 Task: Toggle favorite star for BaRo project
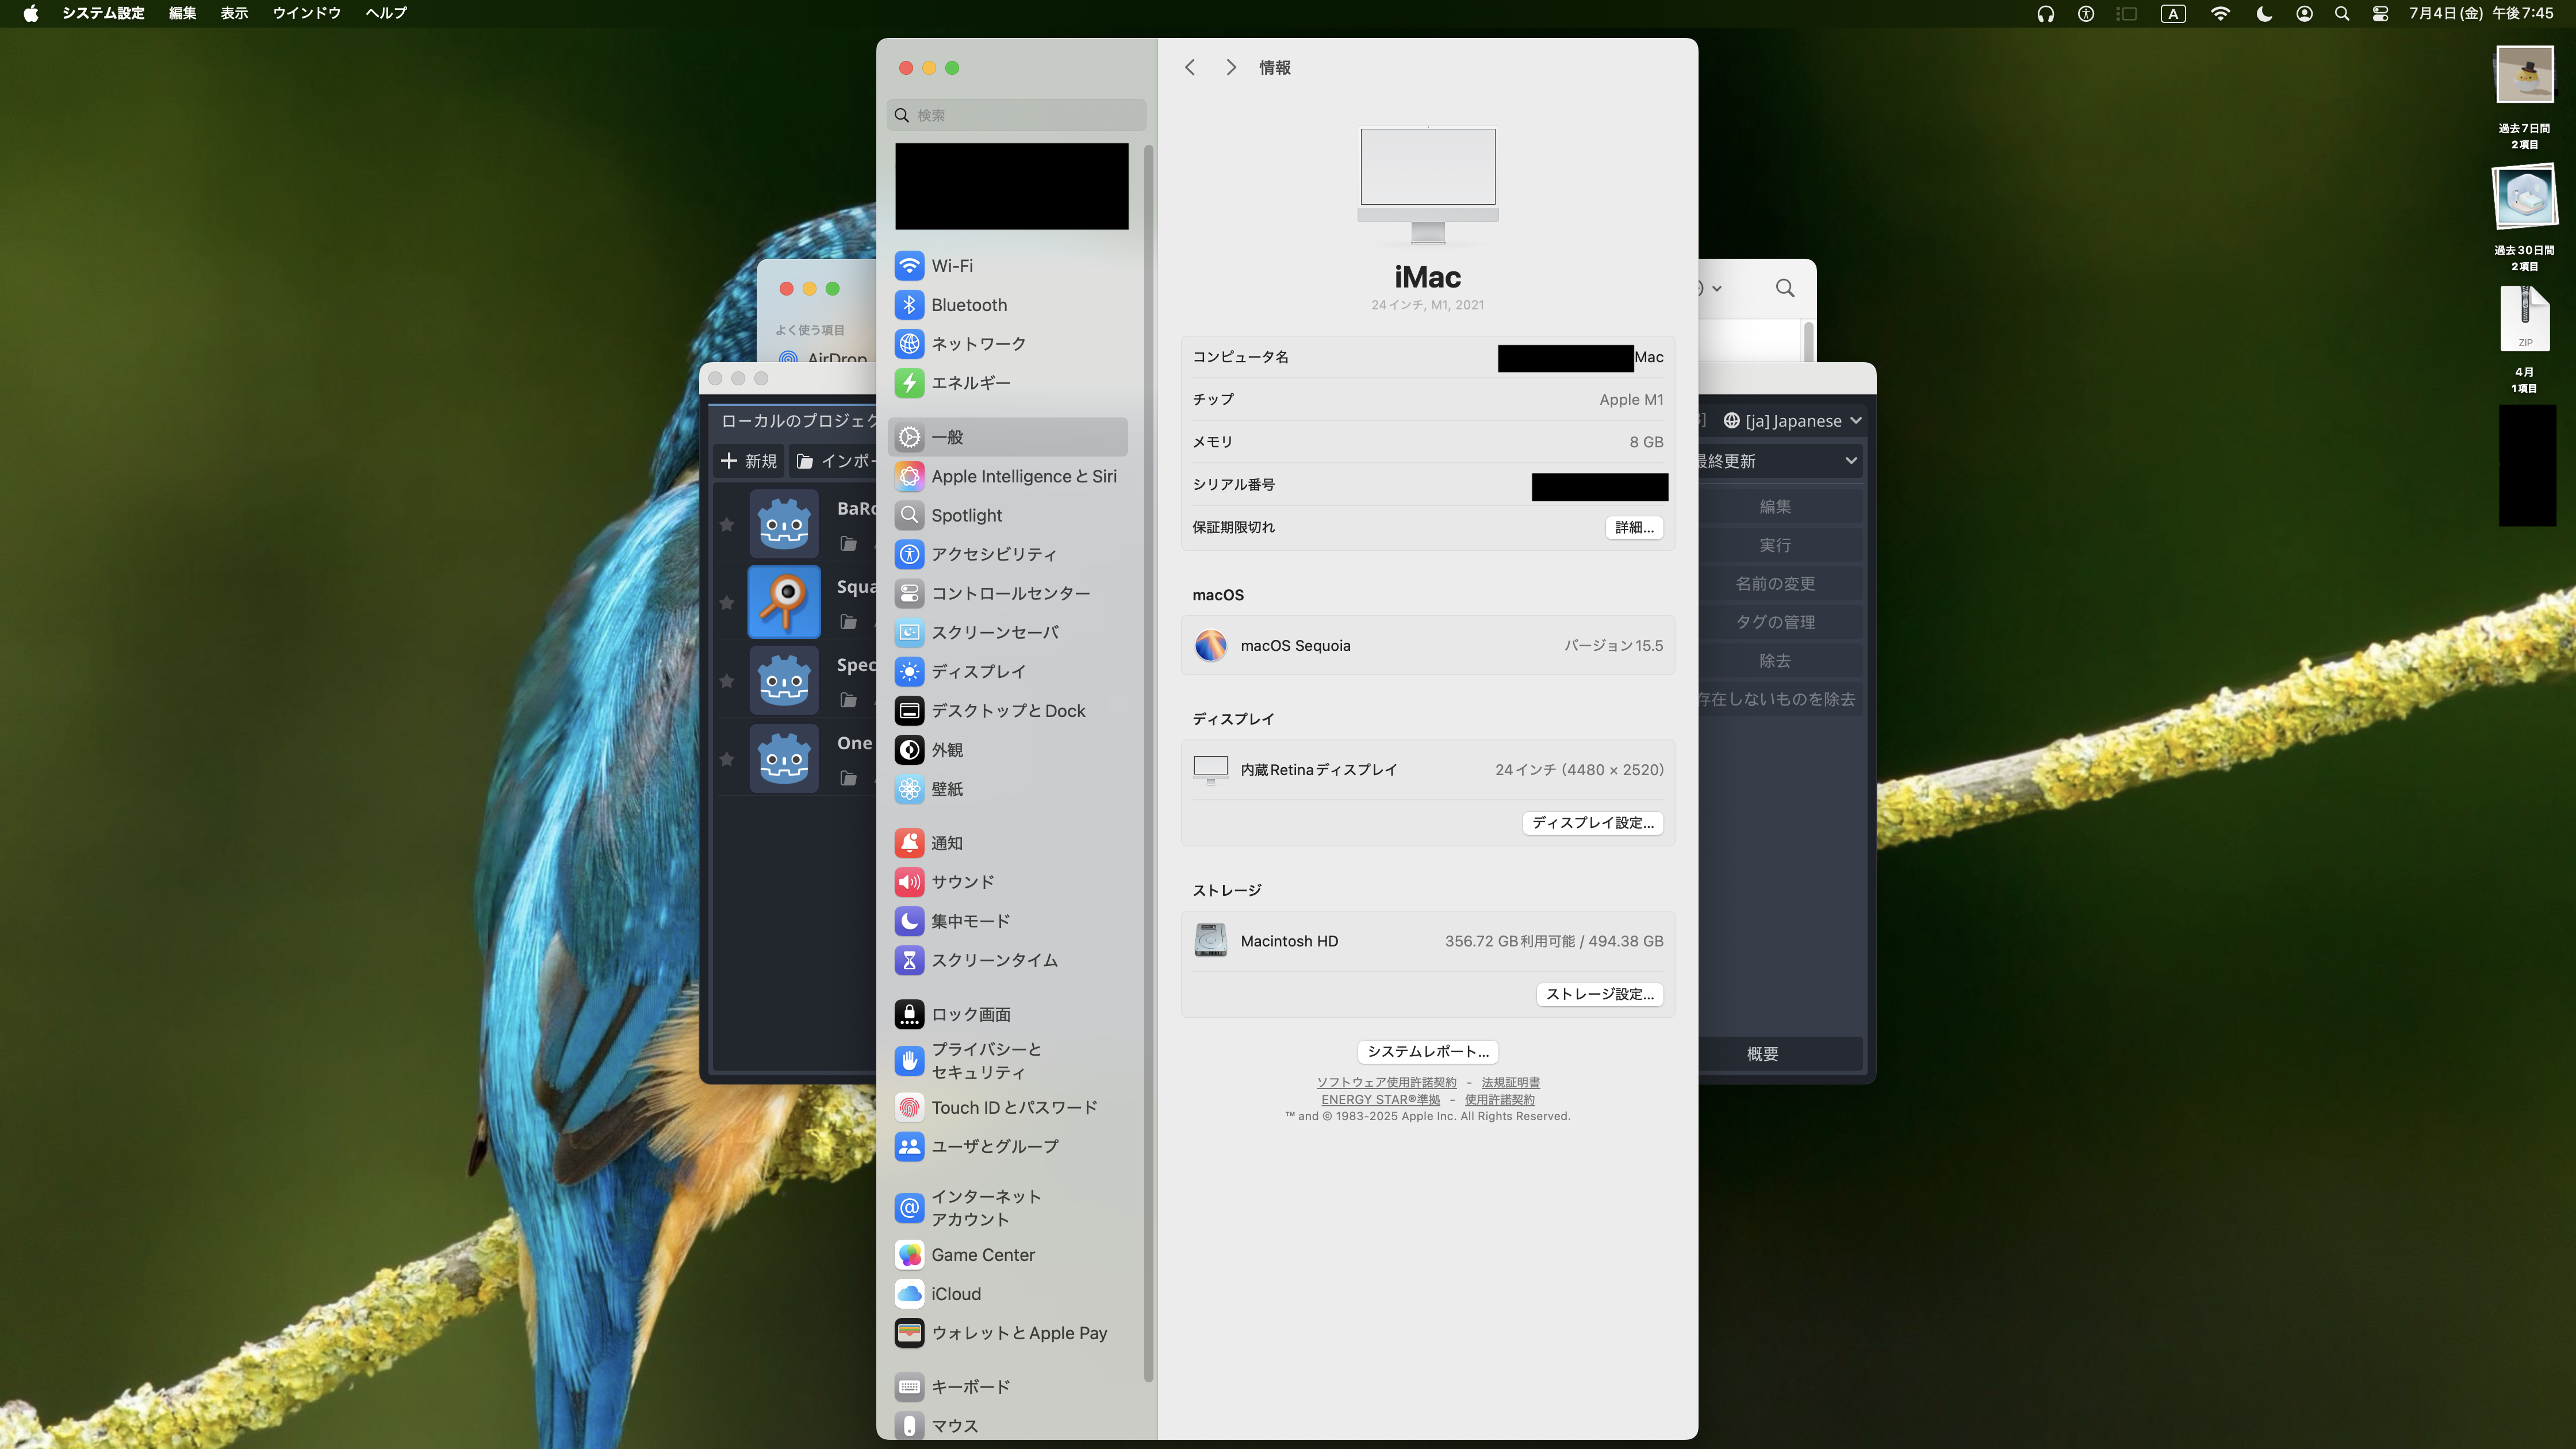[x=727, y=525]
